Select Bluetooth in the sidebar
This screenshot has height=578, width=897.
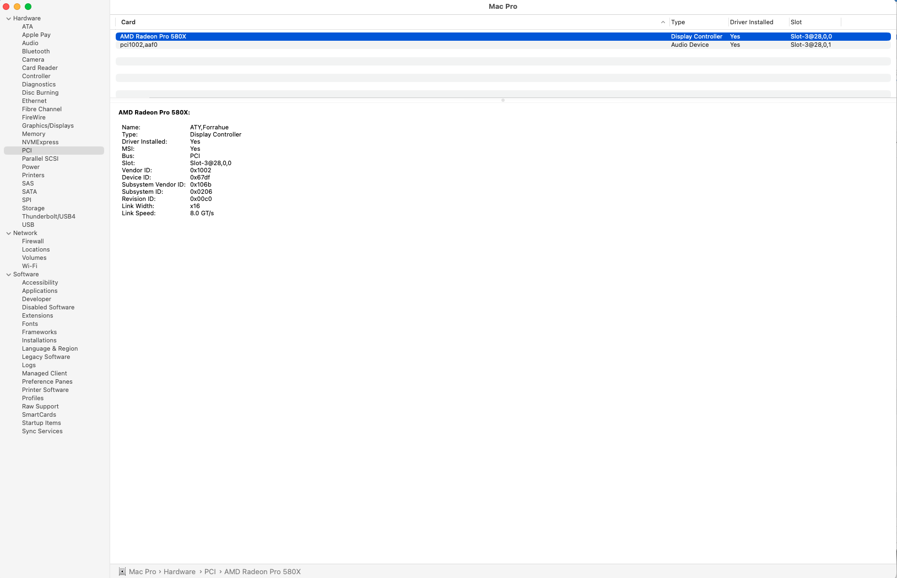(36, 52)
